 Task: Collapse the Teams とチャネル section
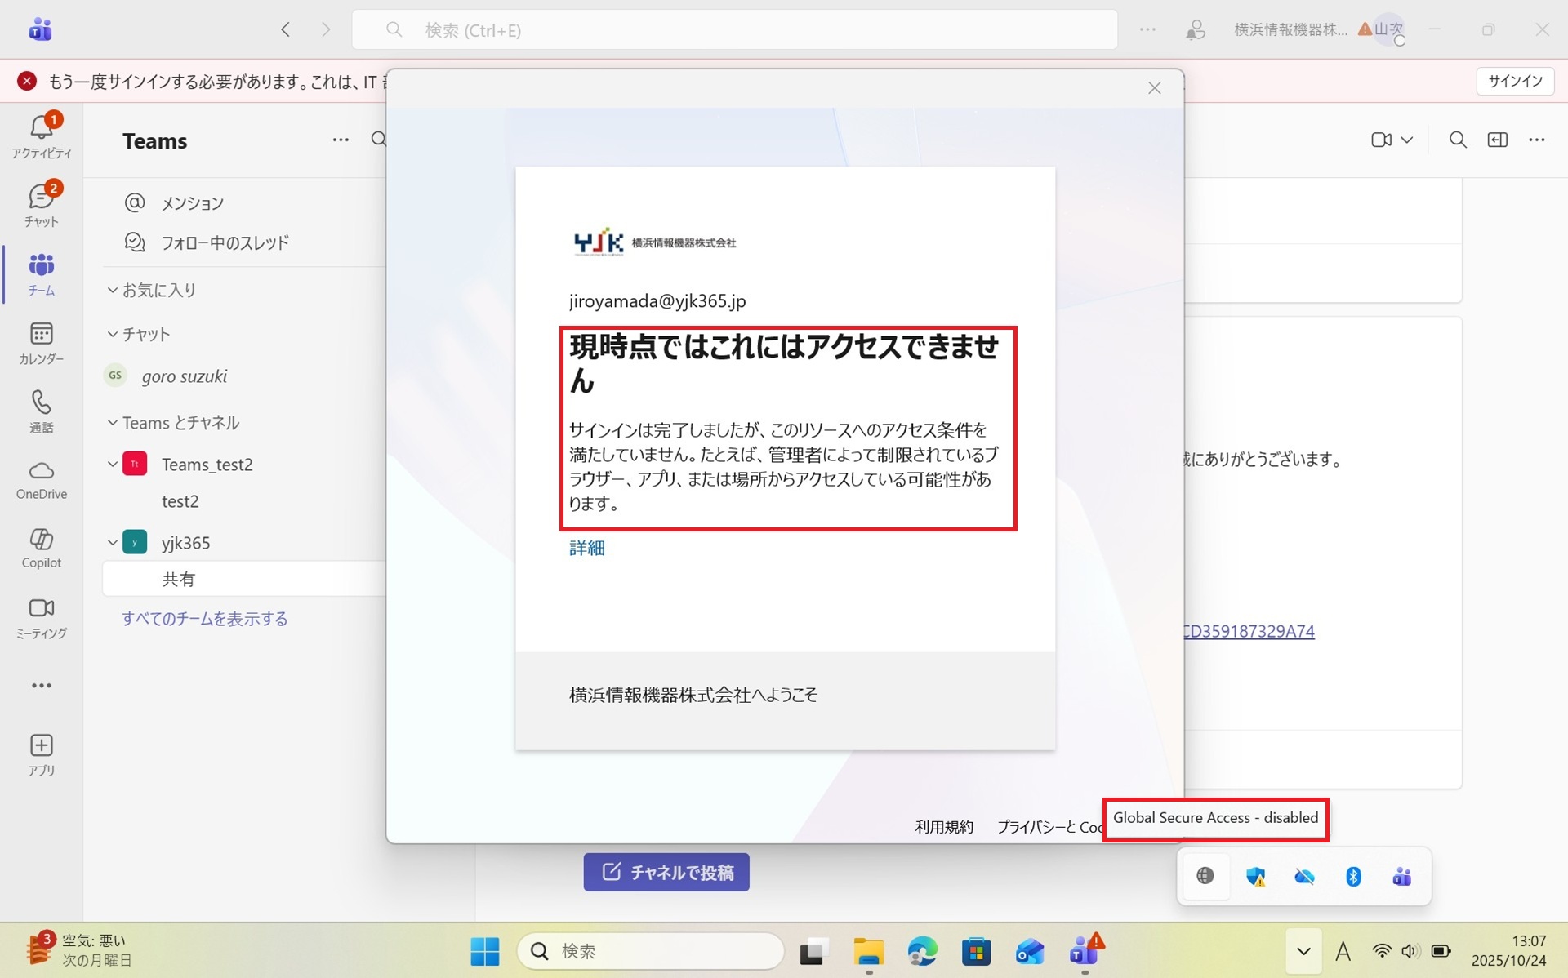113,423
